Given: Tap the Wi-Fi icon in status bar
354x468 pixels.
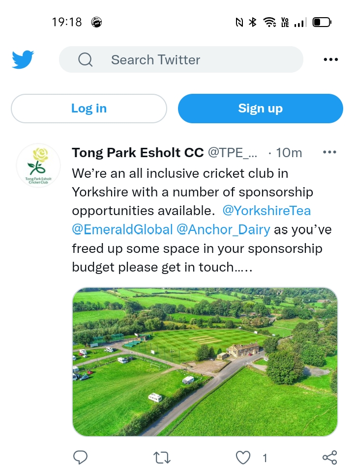Looking at the screenshot, I should tap(269, 22).
